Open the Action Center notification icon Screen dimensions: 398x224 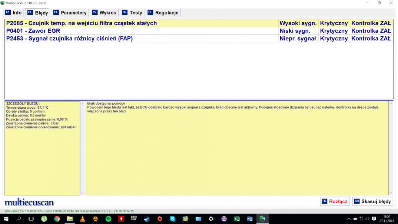coord(374,219)
